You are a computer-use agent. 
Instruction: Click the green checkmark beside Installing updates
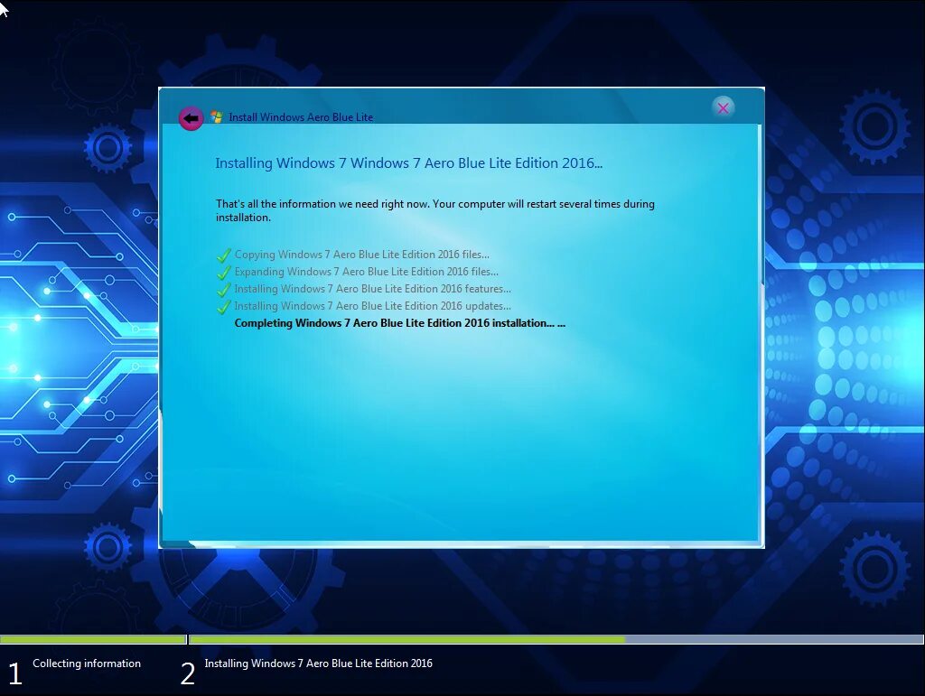click(224, 307)
